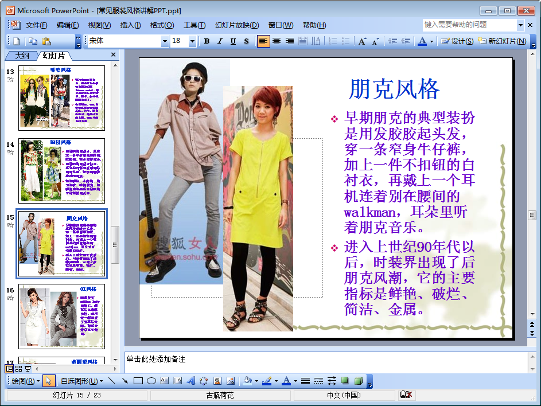Switch to normal view icon

(9, 369)
